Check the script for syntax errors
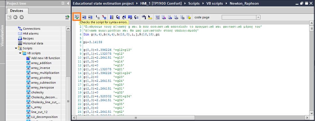The height and width of the screenshot is (121, 315). tap(77, 17)
